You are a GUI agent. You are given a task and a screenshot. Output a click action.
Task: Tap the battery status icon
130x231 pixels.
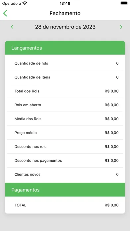pos(124,3)
